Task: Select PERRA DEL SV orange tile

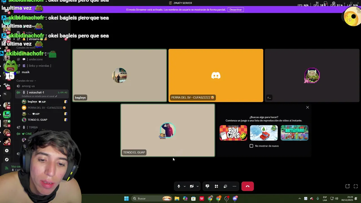Action: [x=216, y=75]
